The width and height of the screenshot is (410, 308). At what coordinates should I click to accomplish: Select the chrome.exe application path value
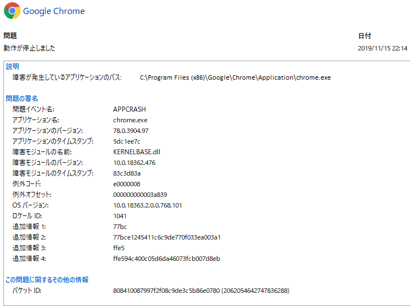coord(235,77)
